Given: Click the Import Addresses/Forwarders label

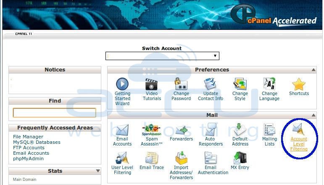Looking at the screenshot, I should (181, 172).
